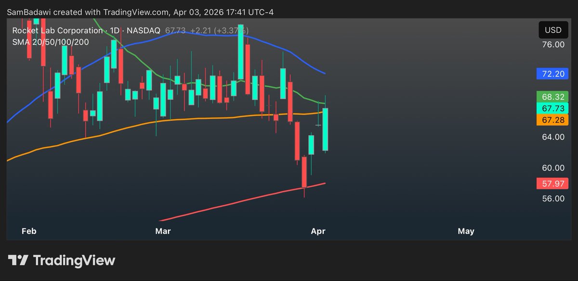Click the Apr label on time axis
Image resolution: width=578 pixels, height=281 pixels.
[x=318, y=231]
